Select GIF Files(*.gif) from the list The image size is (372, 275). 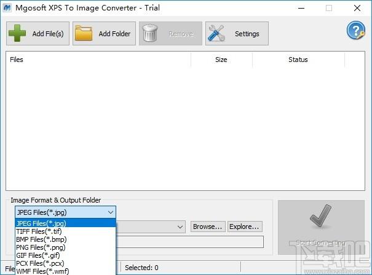tap(65, 255)
